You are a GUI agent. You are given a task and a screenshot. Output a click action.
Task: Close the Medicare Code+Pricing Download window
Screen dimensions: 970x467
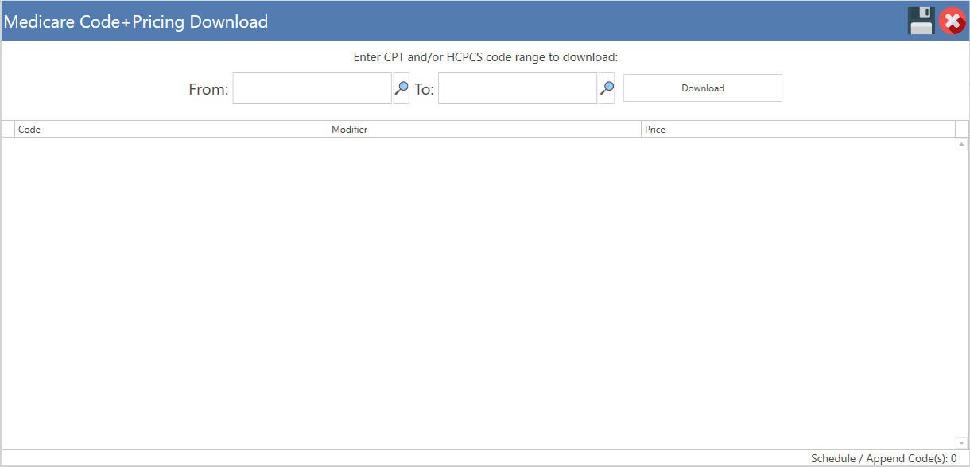(x=953, y=21)
